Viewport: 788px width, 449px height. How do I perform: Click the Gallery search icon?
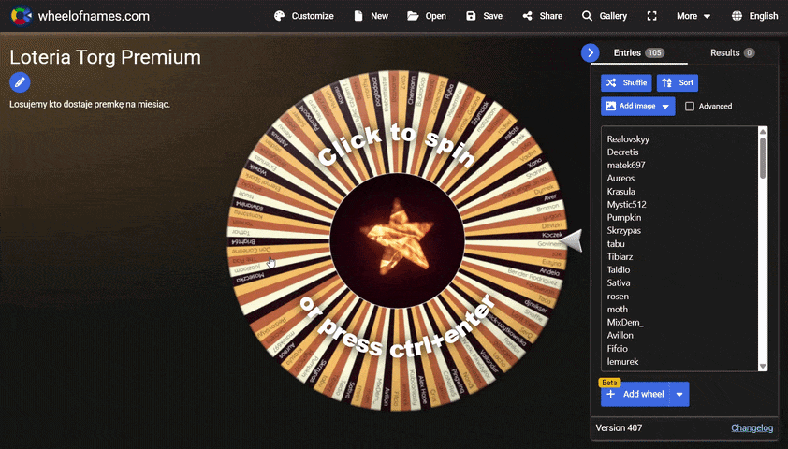click(587, 16)
